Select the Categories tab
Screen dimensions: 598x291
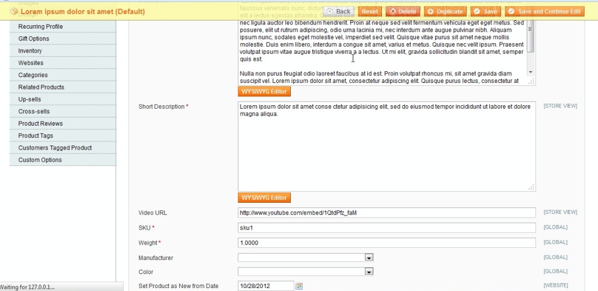63,75
